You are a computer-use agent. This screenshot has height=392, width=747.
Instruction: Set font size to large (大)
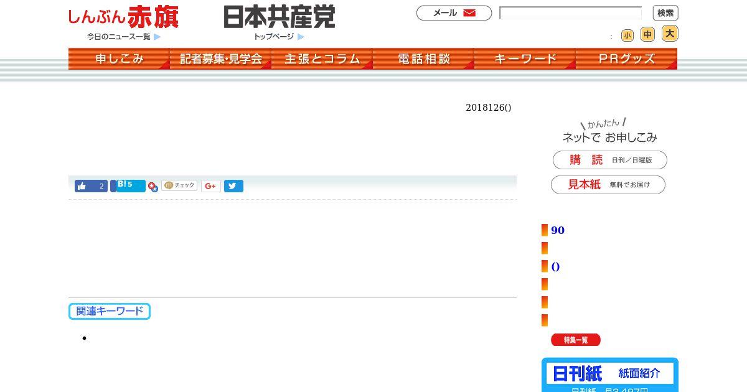[x=670, y=34]
